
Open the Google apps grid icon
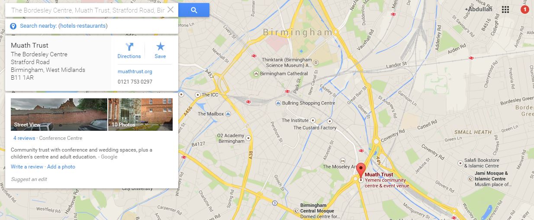click(505, 10)
